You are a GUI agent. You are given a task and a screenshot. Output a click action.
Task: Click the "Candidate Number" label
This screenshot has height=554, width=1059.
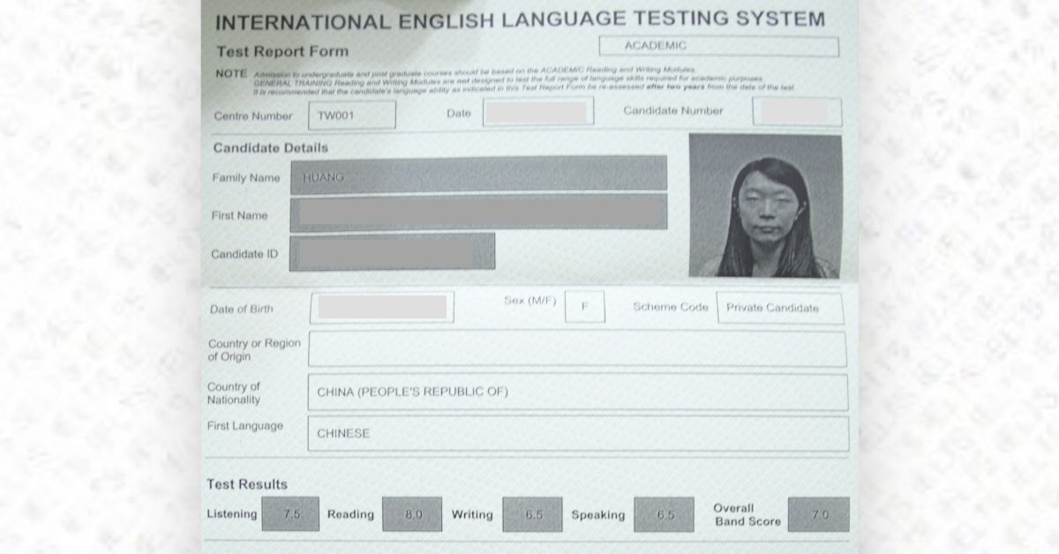673,110
